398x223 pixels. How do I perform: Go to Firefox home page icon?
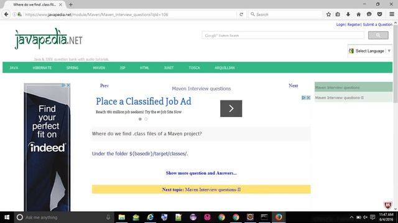(358, 14)
